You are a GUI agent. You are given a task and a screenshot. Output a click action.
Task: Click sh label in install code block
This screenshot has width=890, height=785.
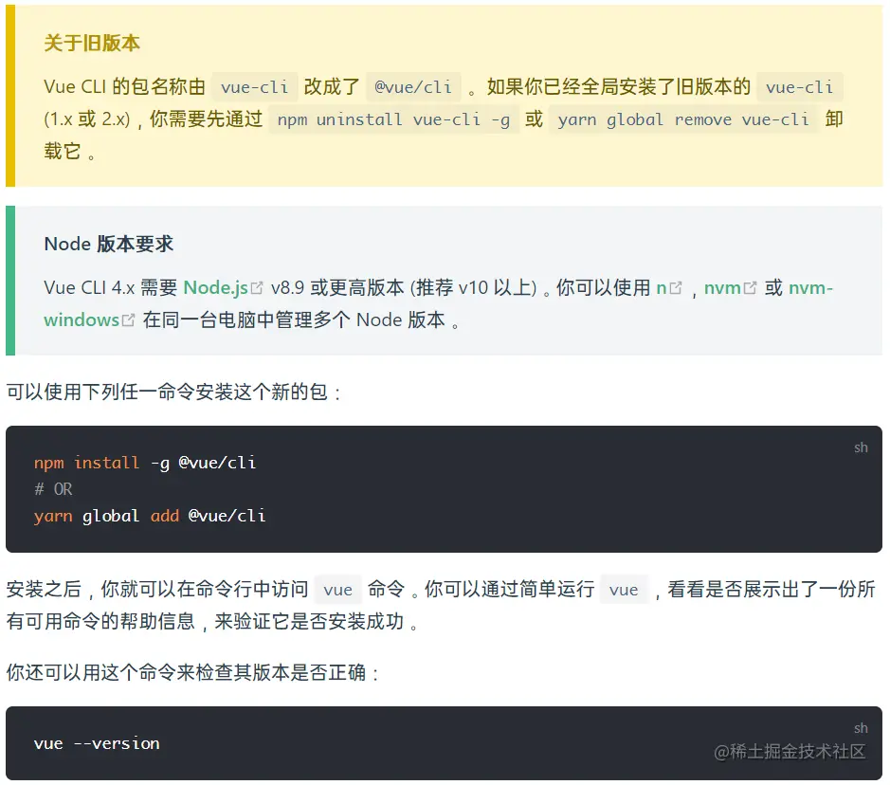(x=861, y=447)
